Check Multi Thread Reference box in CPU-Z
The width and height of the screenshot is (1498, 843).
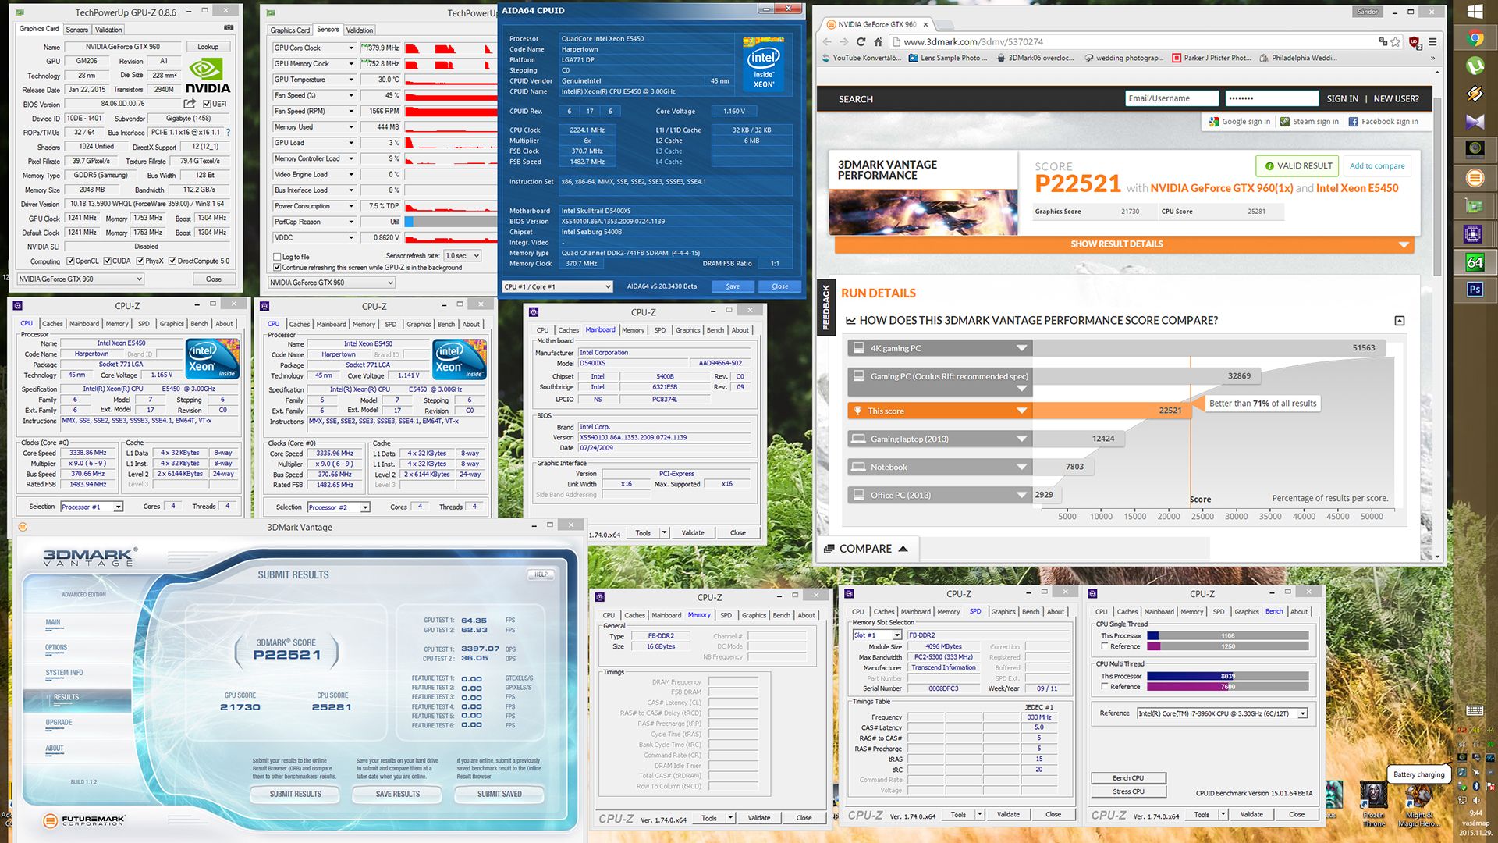1105,687
